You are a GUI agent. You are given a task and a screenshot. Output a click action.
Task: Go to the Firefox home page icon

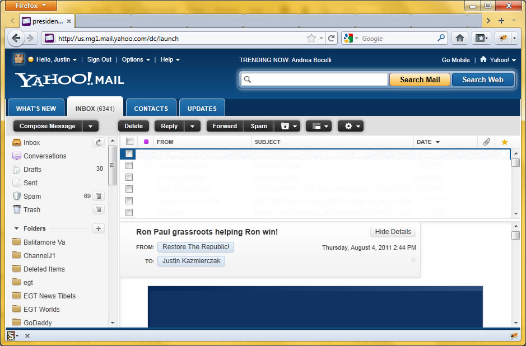point(460,38)
